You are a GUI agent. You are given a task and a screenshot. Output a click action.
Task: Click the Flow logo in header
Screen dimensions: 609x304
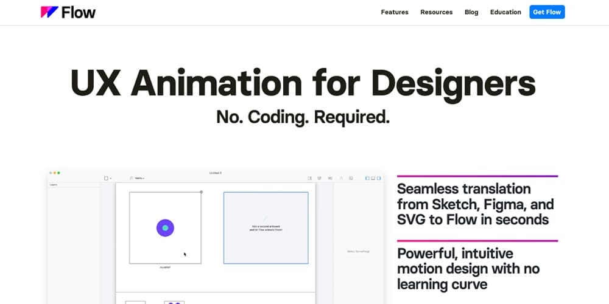tap(68, 12)
